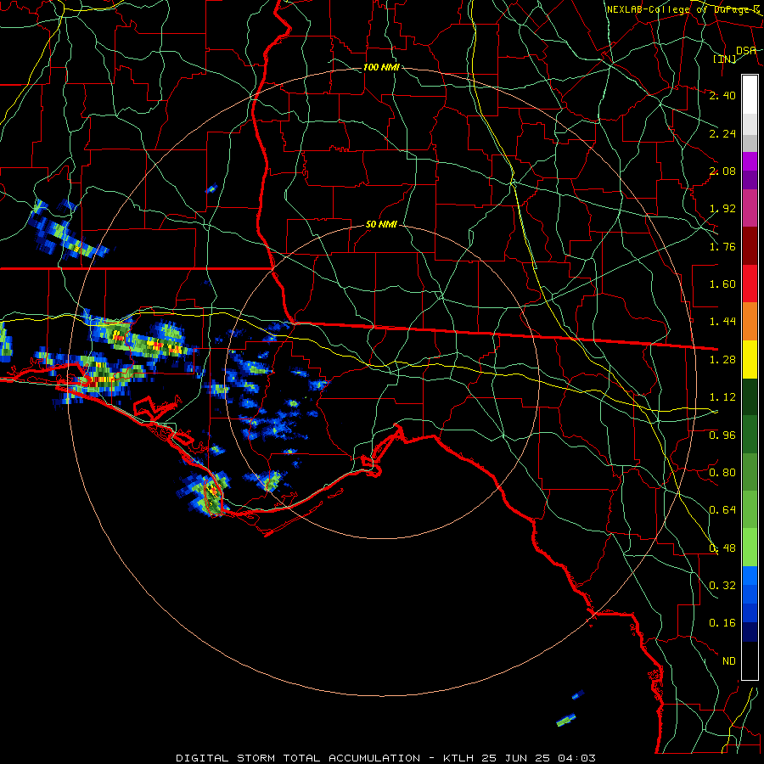Click the 1.92 legend value
Screen dimensions: 764x764
click(x=722, y=209)
